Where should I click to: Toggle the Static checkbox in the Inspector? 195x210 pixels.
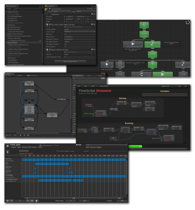[x=88, y=9]
